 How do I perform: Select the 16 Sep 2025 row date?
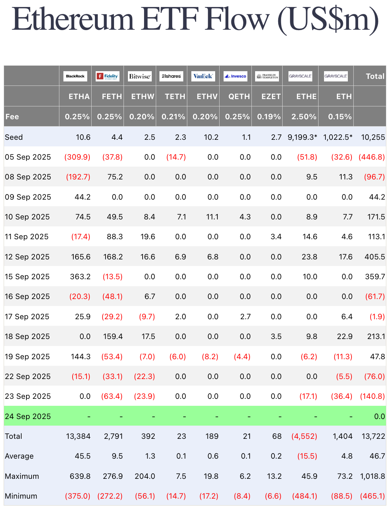pyautogui.click(x=27, y=296)
